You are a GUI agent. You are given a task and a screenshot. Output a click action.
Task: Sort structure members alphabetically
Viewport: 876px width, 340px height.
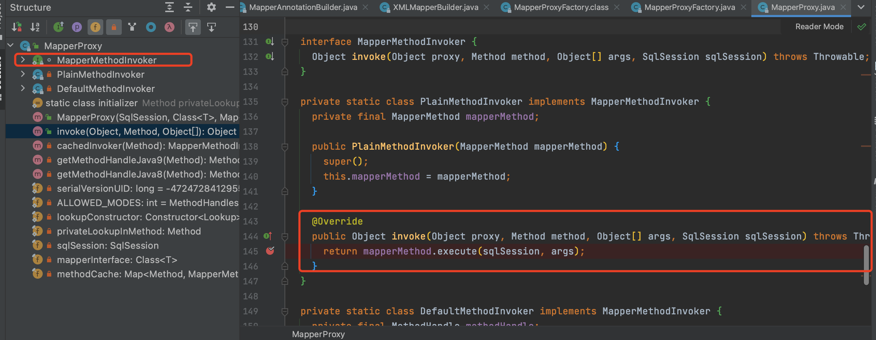pyautogui.click(x=35, y=27)
